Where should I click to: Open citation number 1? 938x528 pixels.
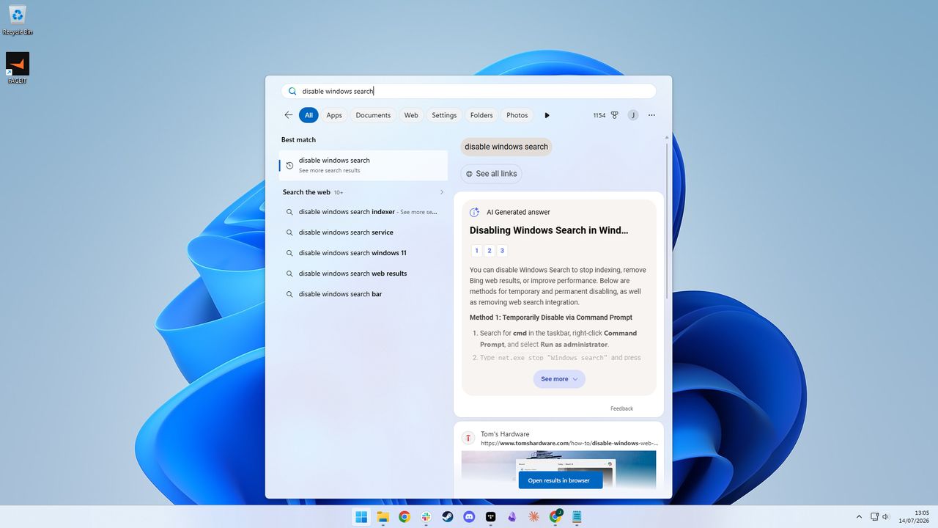tap(476, 251)
